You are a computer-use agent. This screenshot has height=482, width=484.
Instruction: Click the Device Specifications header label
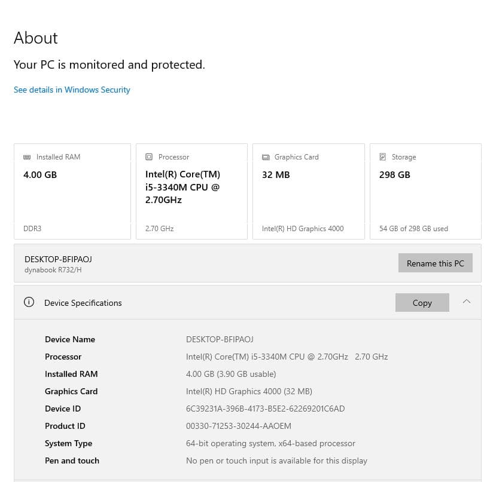[83, 303]
